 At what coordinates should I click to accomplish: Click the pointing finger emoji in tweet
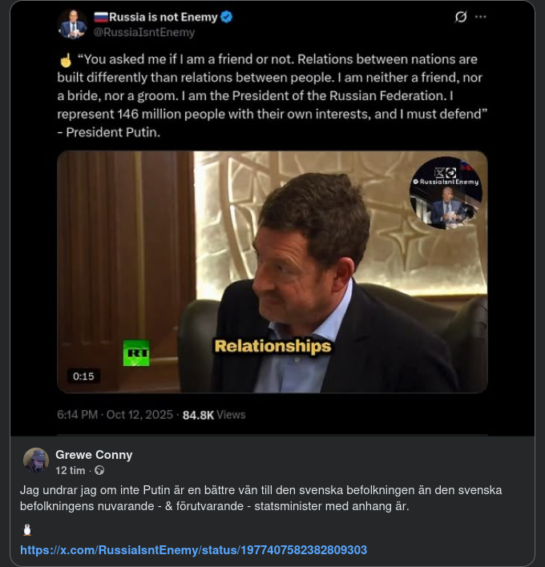coord(66,62)
